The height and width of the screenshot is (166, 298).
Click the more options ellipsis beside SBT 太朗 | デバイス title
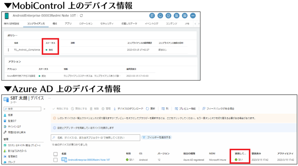tap(49, 98)
